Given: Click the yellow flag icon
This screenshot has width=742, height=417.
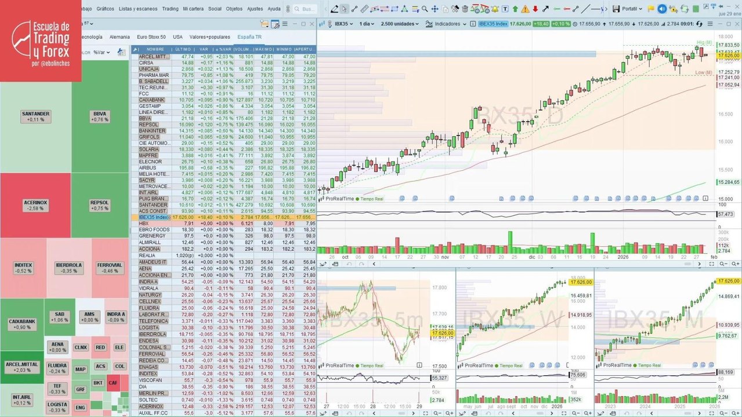Looking at the screenshot, I should tap(651, 9).
